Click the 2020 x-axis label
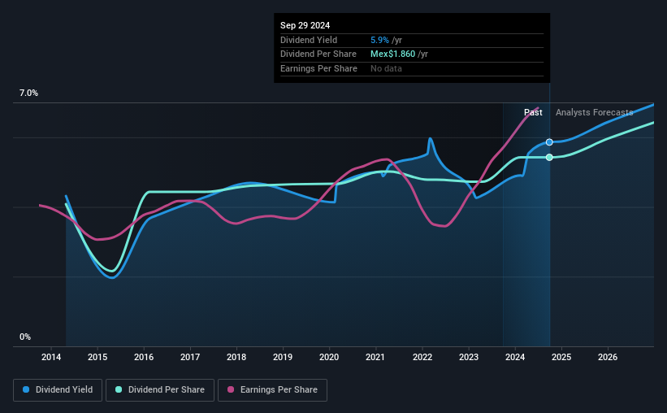The width and height of the screenshot is (667, 413). (329, 357)
